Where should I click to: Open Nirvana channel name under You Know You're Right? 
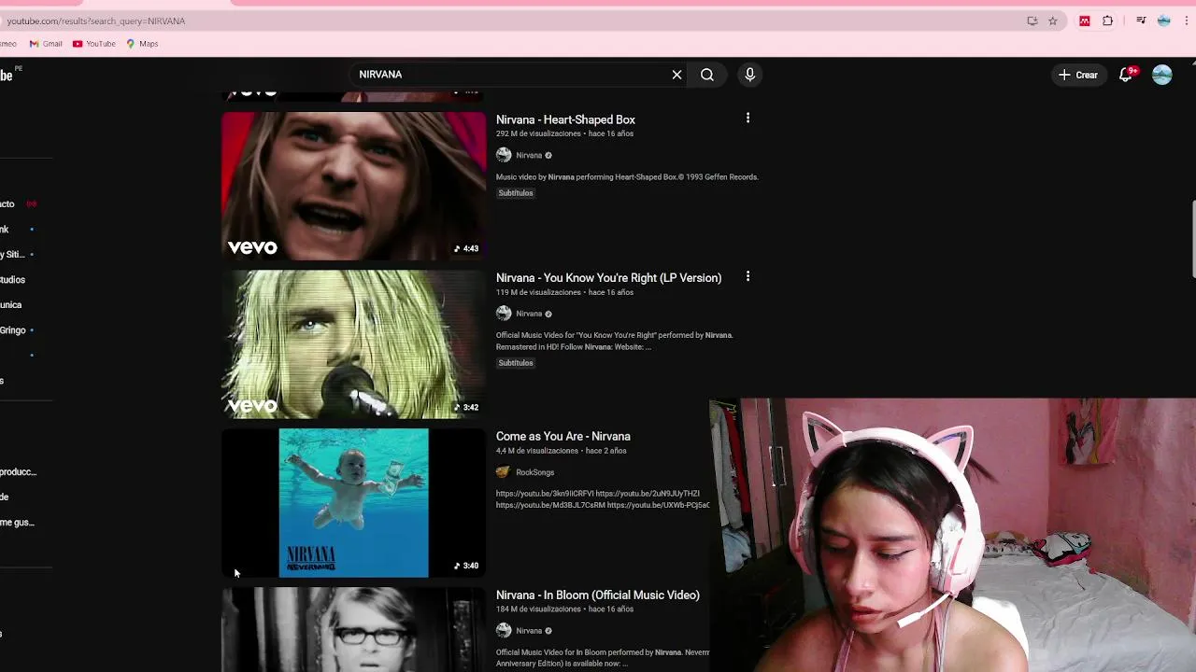point(529,314)
